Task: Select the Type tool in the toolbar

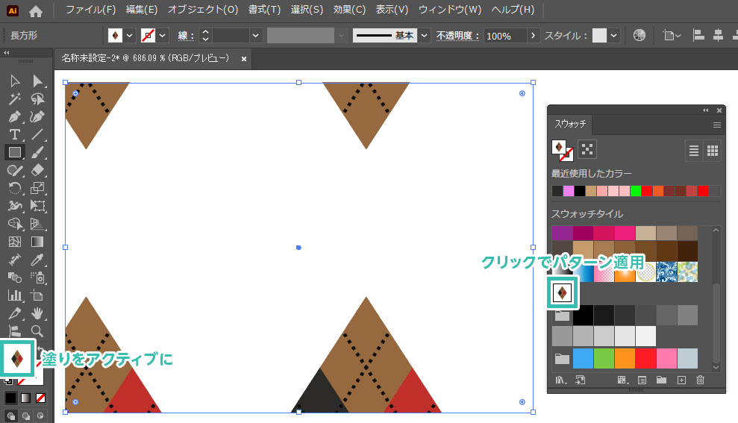Action: pyautogui.click(x=14, y=134)
